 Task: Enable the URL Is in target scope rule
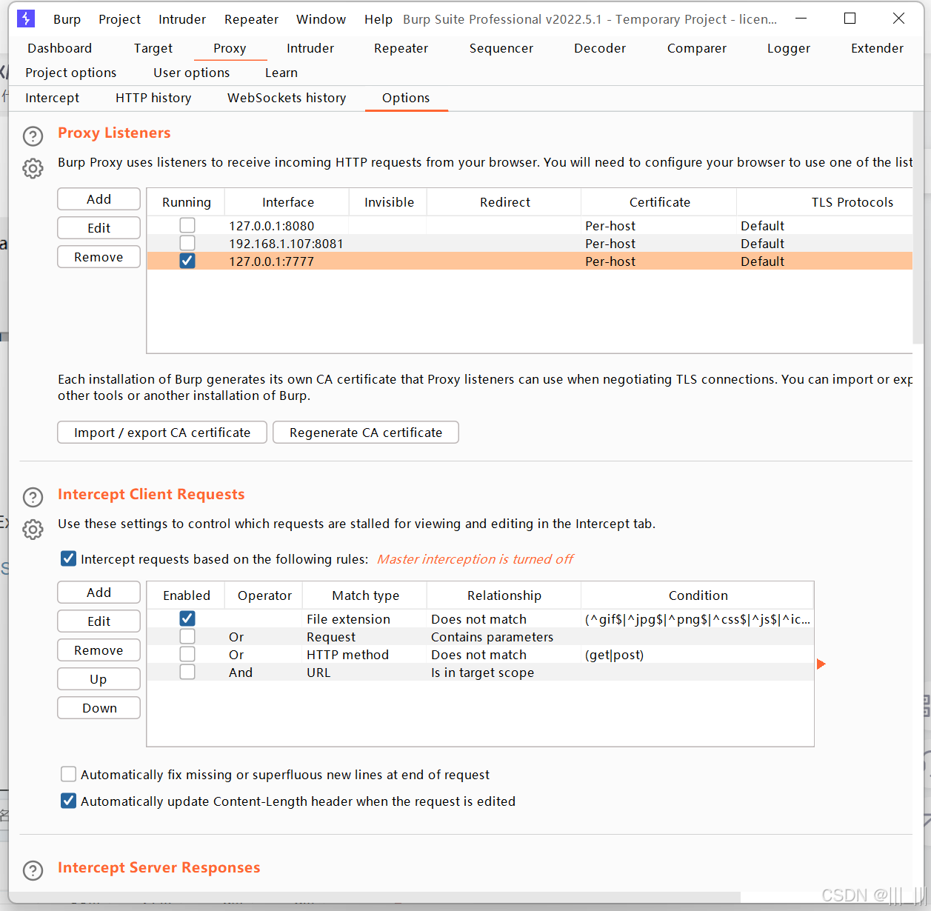[x=187, y=672]
